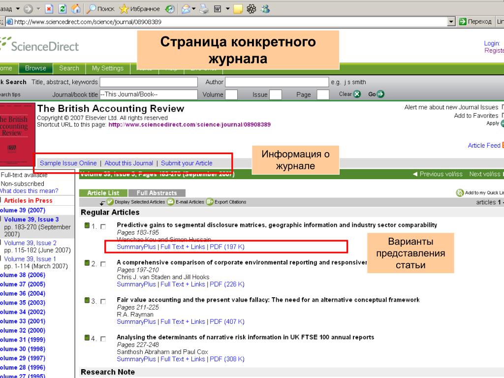Viewport: 504px width, 378px height.
Task: Open SummaryPlus for article 4
Action: (x=136, y=359)
